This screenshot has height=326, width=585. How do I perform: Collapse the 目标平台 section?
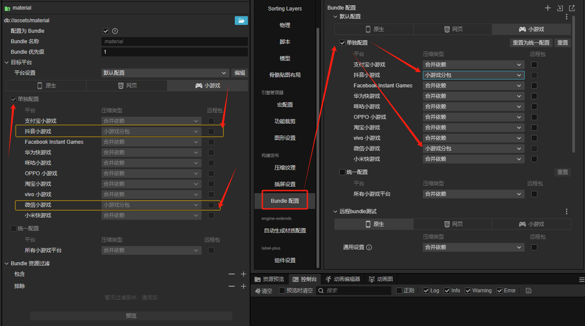pos(7,62)
